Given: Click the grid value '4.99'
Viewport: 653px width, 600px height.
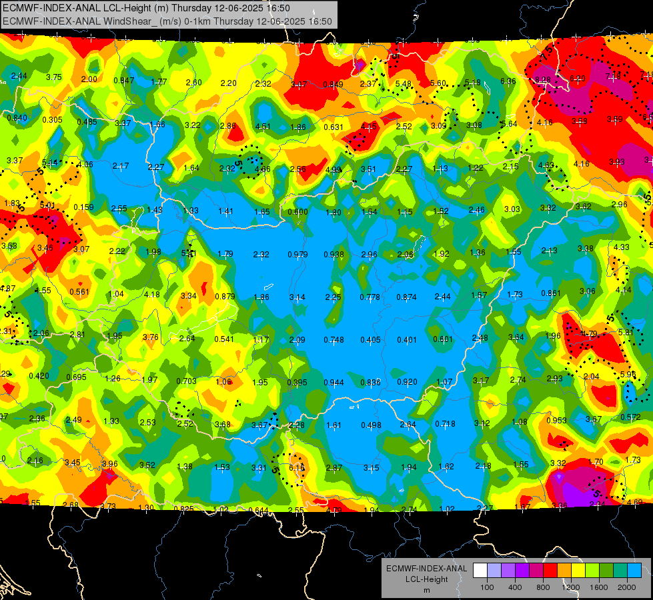Looking at the screenshot, I should [333, 169].
